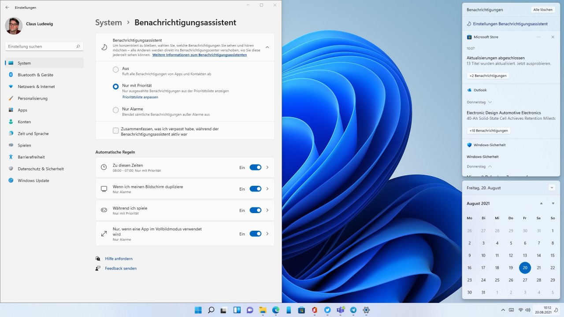This screenshot has height=317, width=564.
Task: Click the Microsoft Store notification icon
Action: [469, 37]
